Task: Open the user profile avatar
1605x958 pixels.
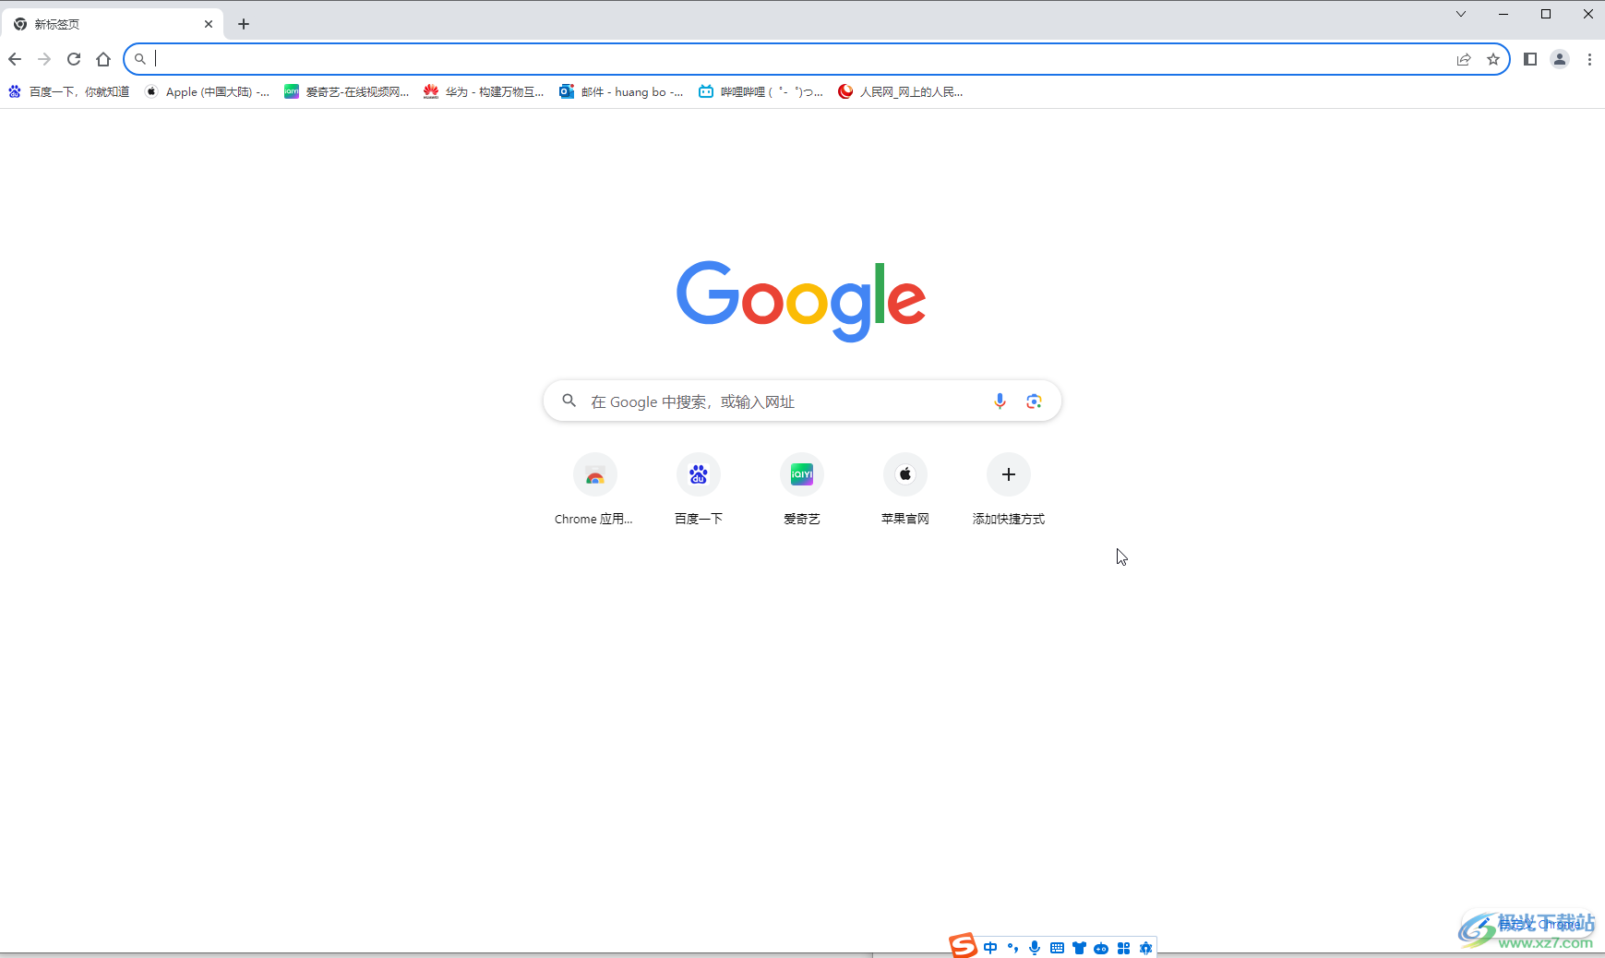Action: click(1560, 59)
